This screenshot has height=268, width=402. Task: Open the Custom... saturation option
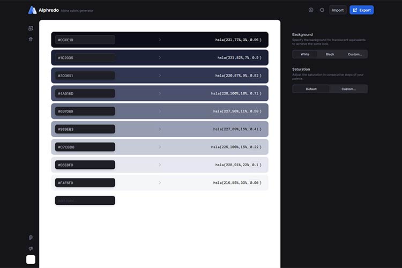[x=348, y=89]
